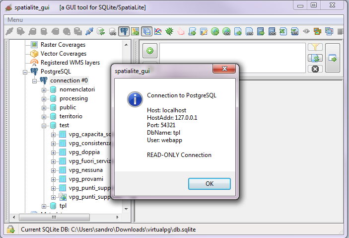The height and width of the screenshot is (238, 349).
Task: Click the green bug toolbar icon
Action: click(x=169, y=31)
